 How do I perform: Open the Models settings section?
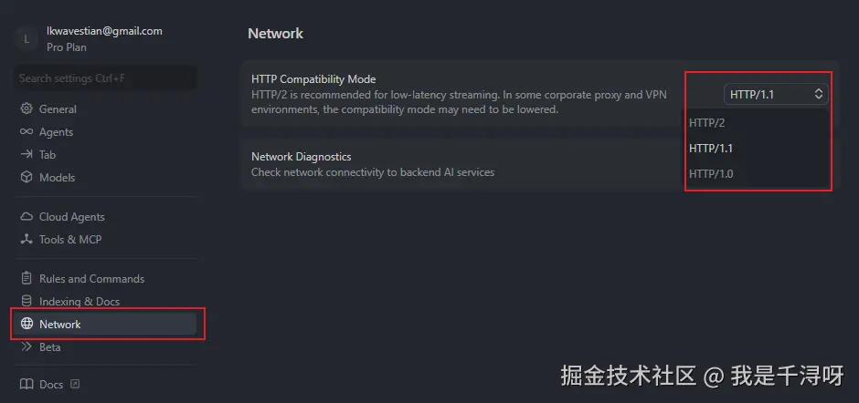click(x=57, y=178)
